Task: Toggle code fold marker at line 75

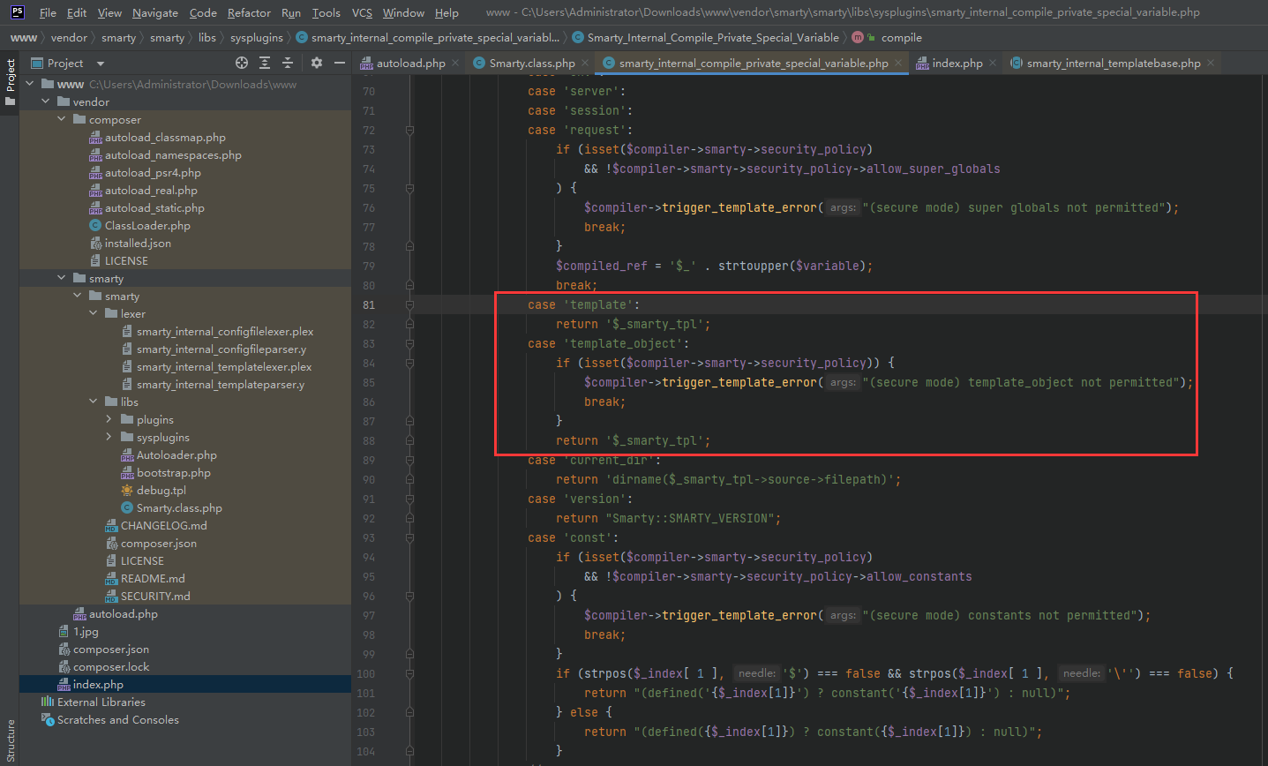Action: (409, 188)
